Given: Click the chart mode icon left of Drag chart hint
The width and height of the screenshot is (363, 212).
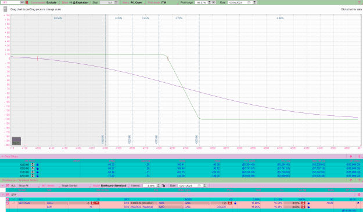Looking at the screenshot, I should [x=5, y=9].
